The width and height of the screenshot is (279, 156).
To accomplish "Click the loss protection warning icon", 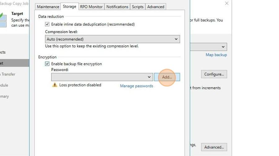I will coord(55,85).
